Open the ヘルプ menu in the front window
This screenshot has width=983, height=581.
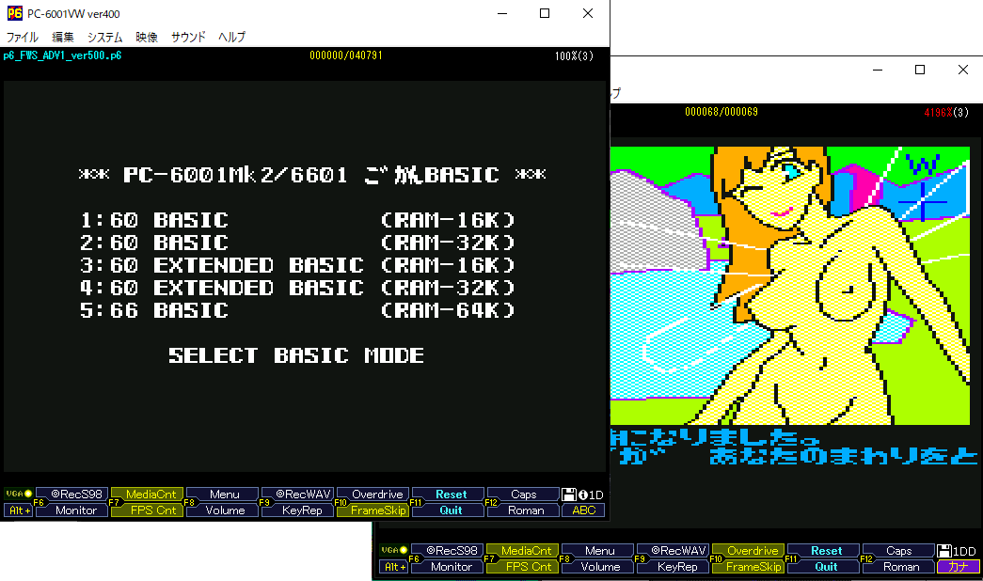(231, 38)
